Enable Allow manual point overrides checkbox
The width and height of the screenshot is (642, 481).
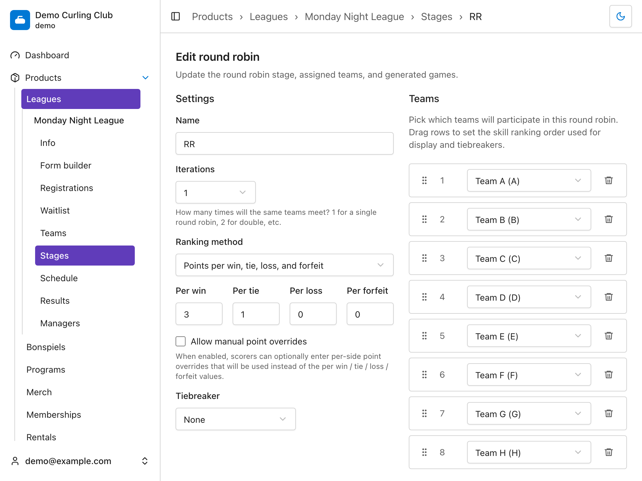181,341
